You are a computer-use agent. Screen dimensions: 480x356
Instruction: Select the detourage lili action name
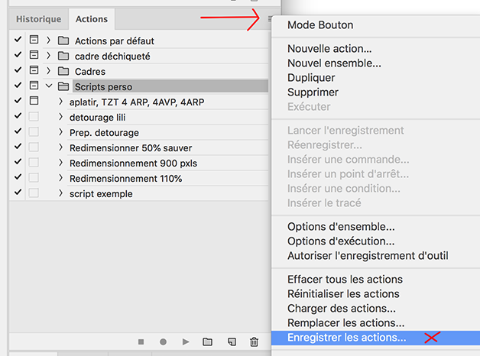97,118
